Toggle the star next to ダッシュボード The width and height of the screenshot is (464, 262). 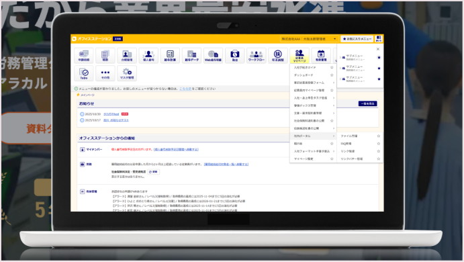(332, 75)
